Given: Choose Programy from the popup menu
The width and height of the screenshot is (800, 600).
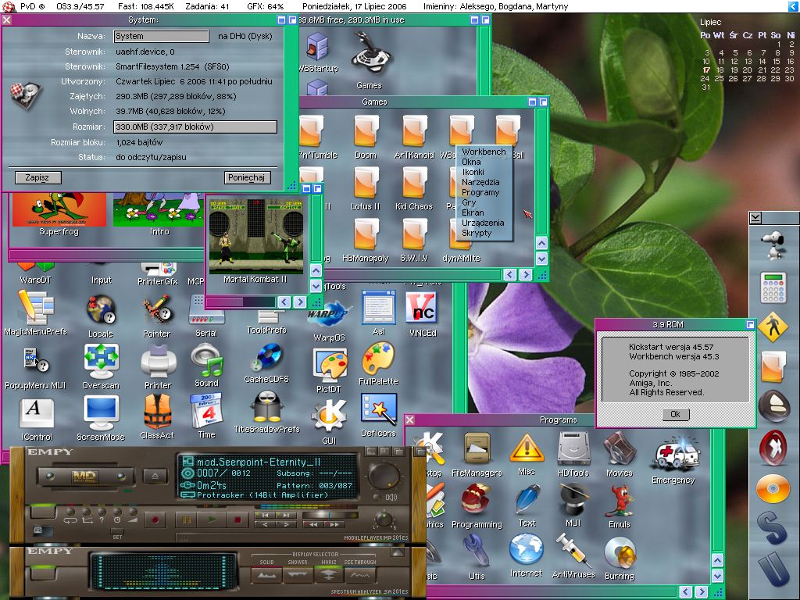Looking at the screenshot, I should click(x=484, y=192).
